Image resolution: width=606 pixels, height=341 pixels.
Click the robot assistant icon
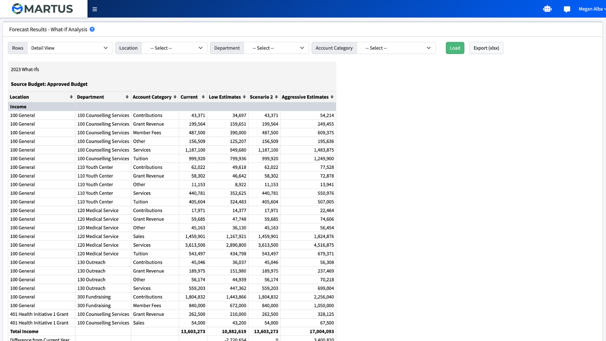[x=547, y=9]
